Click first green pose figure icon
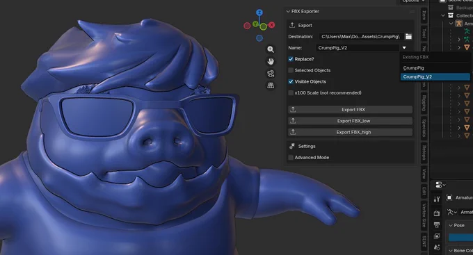Screen dimensions: 473x255 [x=467, y=31]
